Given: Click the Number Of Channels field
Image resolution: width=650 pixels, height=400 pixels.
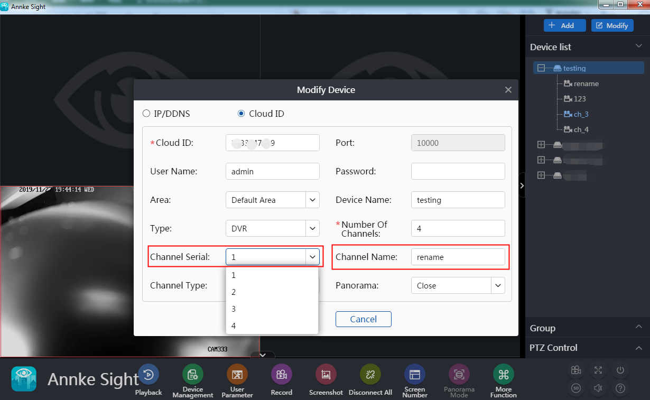Looking at the screenshot, I should coord(458,228).
